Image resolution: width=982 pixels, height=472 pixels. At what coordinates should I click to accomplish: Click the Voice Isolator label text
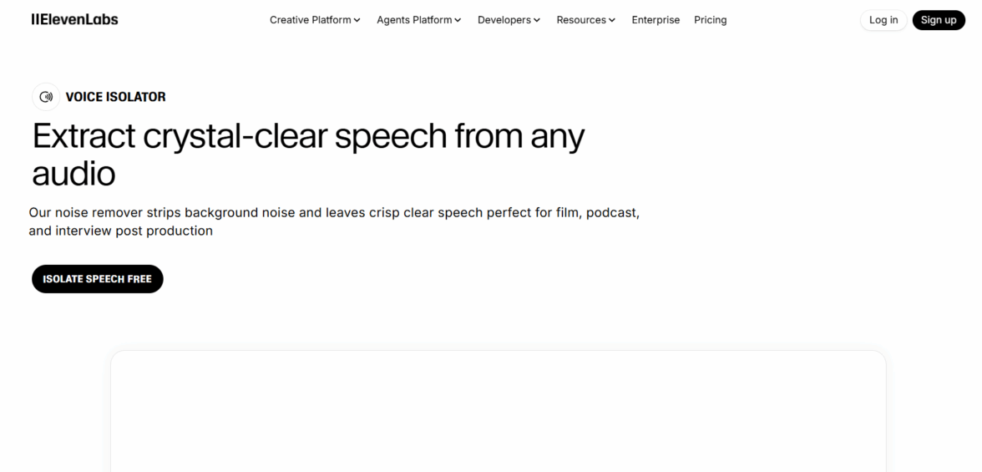(x=115, y=97)
